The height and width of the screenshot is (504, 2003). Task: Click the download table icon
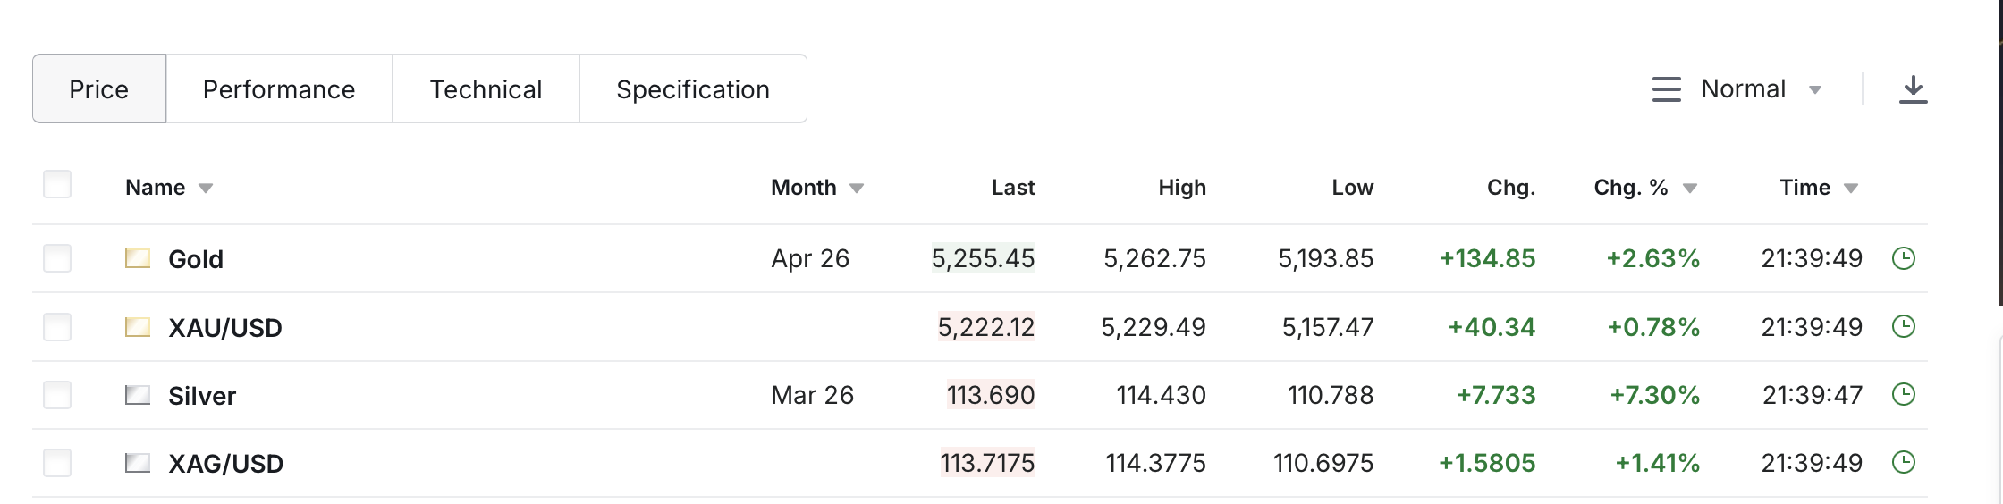pos(1913,89)
